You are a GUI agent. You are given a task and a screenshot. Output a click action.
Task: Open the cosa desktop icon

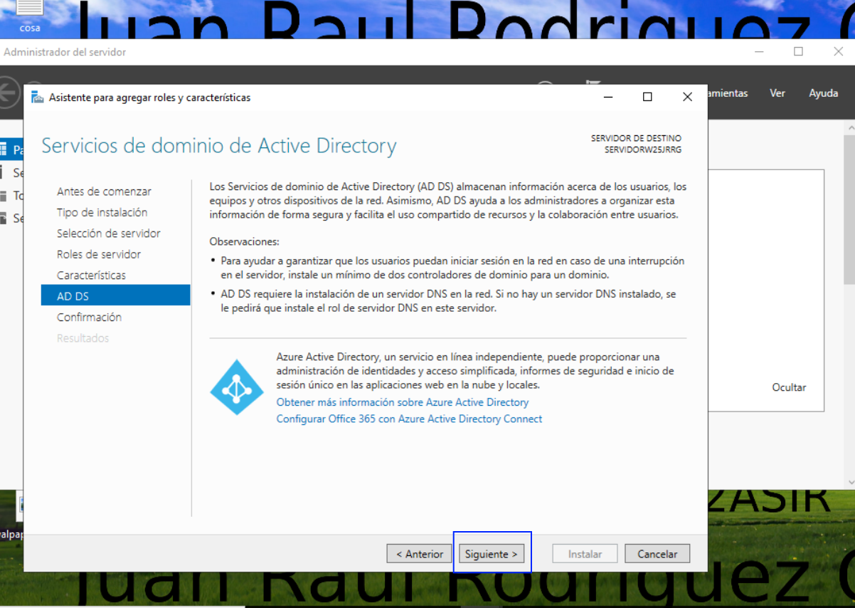click(x=29, y=16)
